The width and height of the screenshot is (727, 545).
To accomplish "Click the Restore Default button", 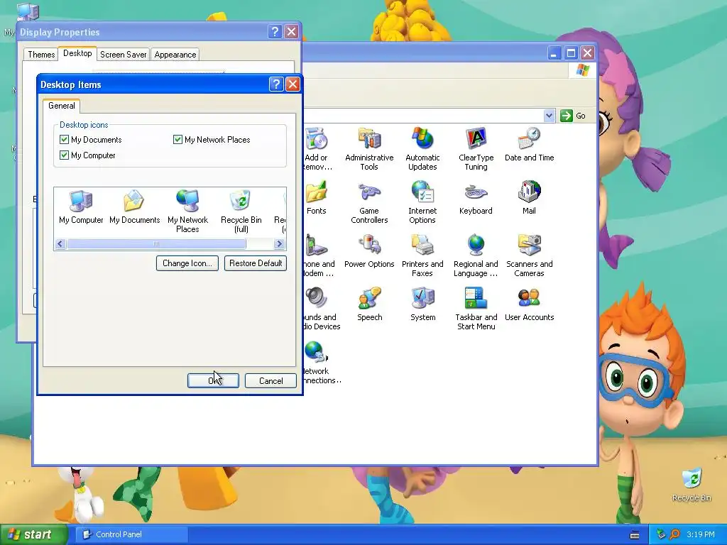I will pos(256,263).
